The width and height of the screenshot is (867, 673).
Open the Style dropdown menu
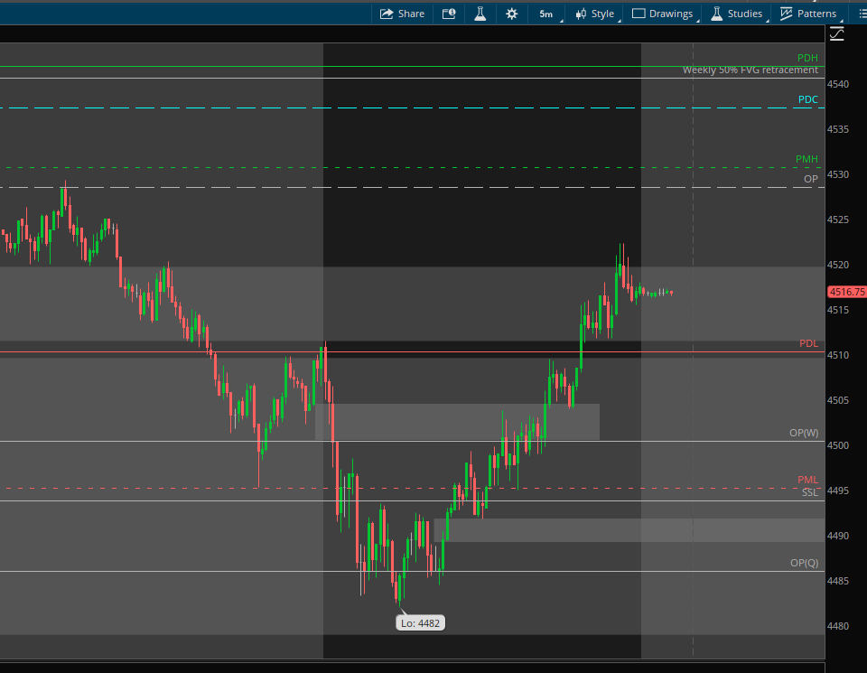click(595, 14)
